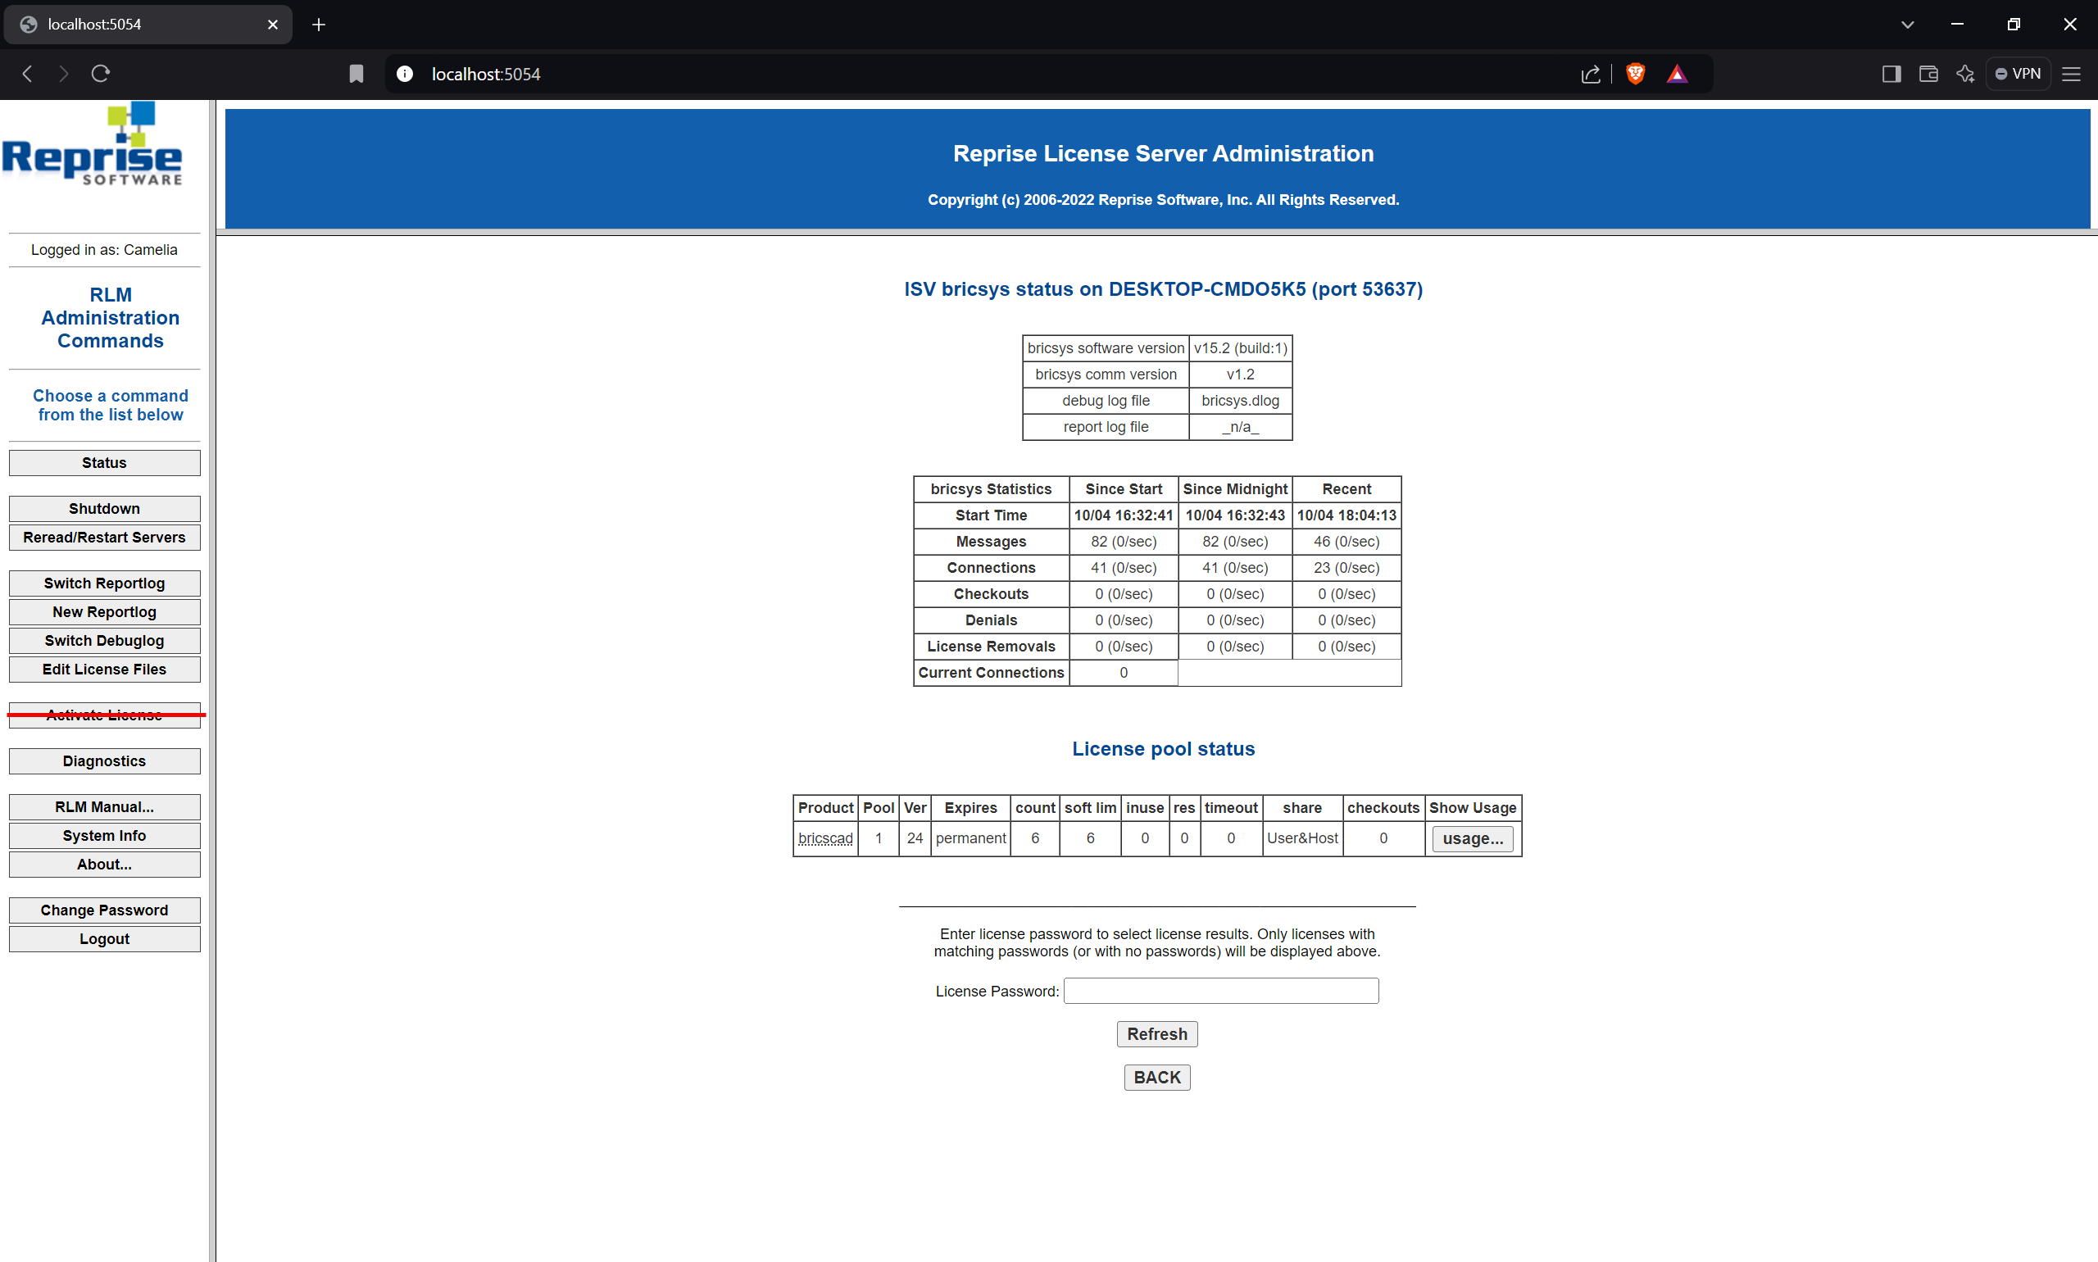Open the Brave Shields lion icon

[1634, 74]
